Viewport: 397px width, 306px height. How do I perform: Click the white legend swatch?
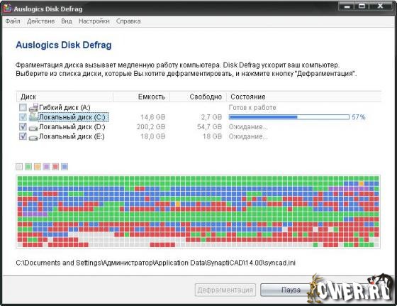point(19,167)
